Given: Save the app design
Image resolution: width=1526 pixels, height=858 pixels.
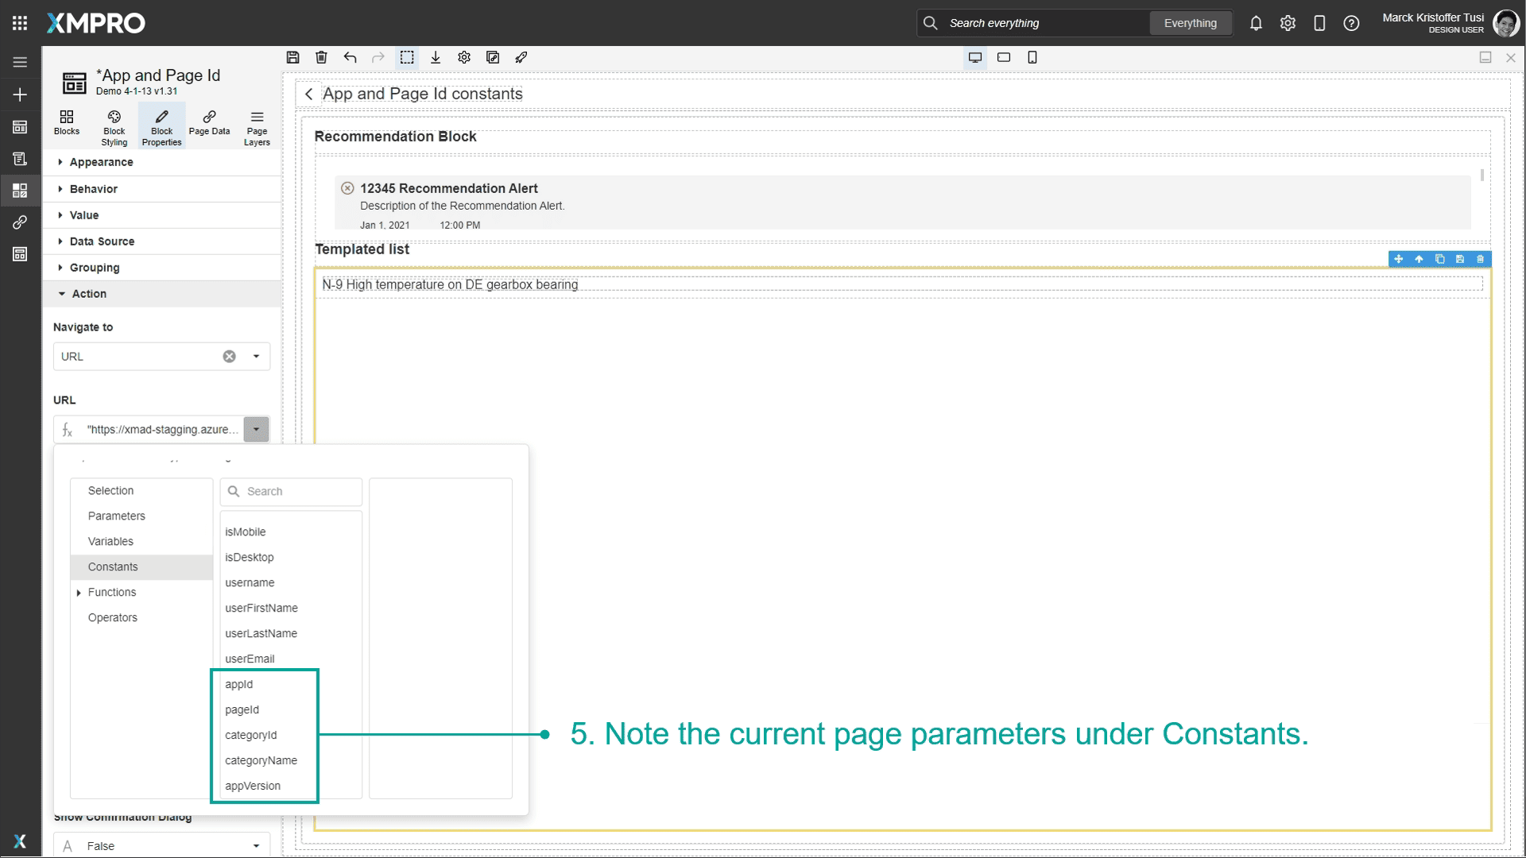Looking at the screenshot, I should point(292,57).
